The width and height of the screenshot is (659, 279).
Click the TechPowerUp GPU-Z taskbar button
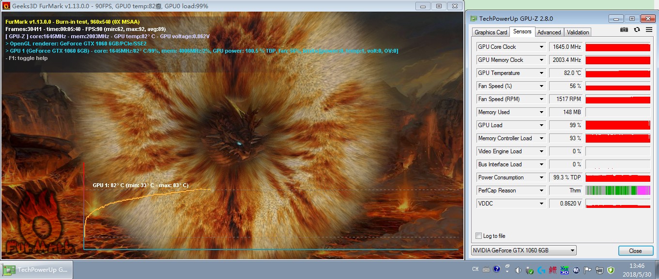[37, 270]
